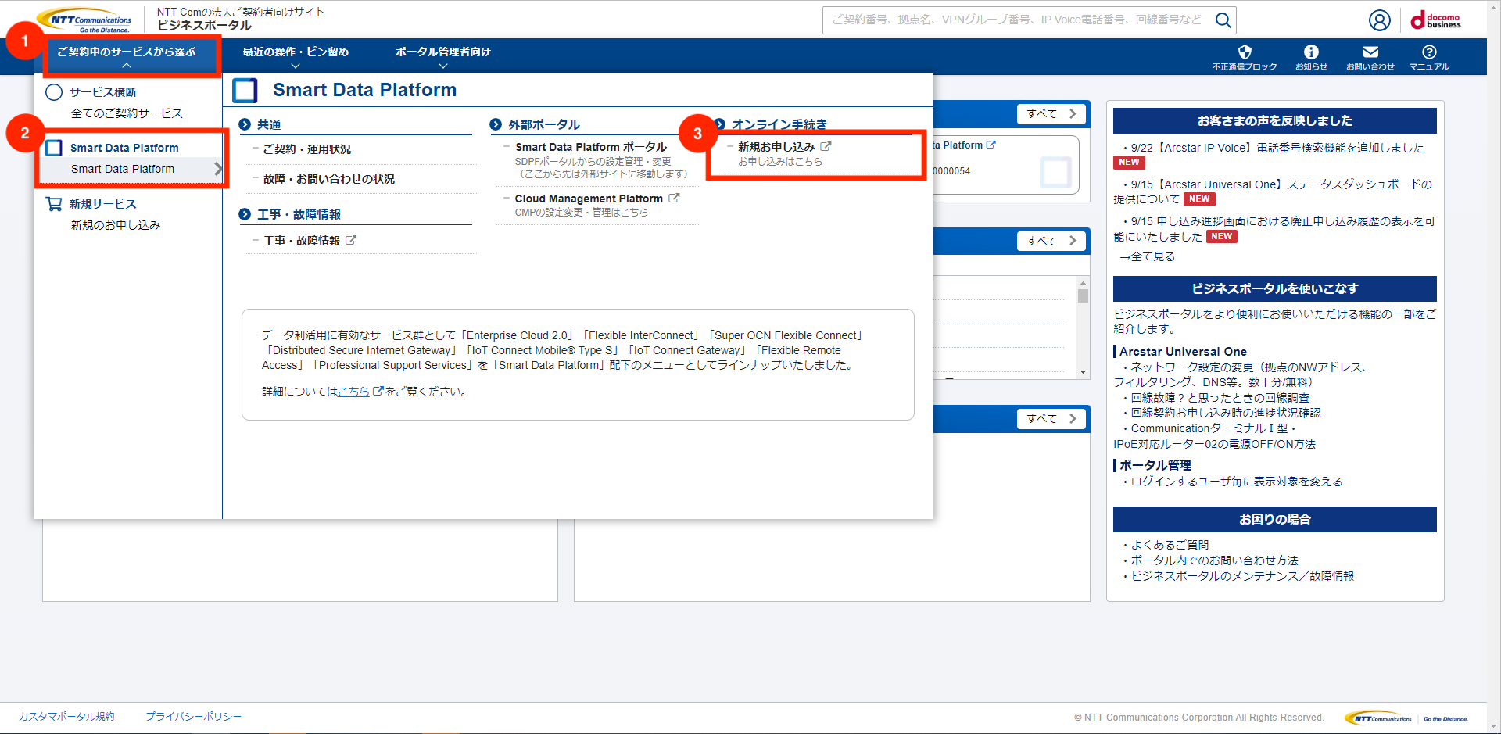Click the scroll up arrow of the list panel
Image resolution: width=1501 pixels, height=734 pixels.
point(1083,283)
